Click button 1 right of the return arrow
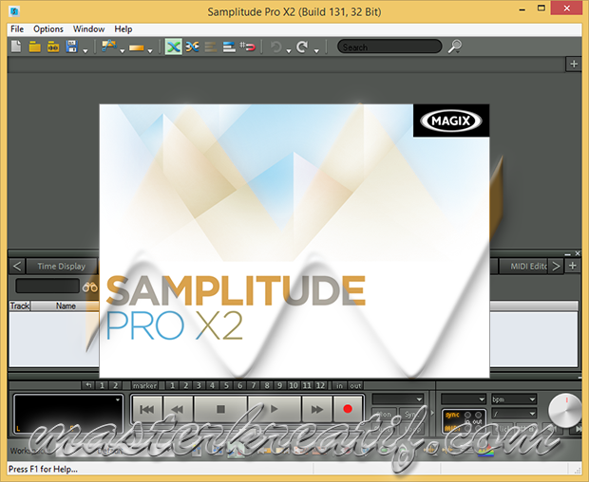The width and height of the screenshot is (589, 482). [x=102, y=385]
